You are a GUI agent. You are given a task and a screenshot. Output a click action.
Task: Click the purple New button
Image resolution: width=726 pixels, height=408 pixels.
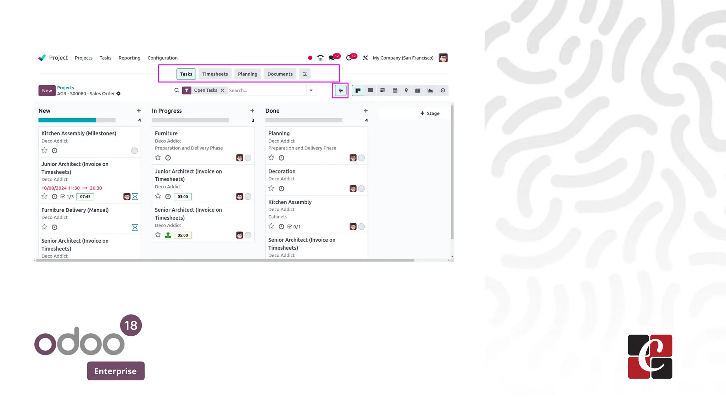point(47,91)
